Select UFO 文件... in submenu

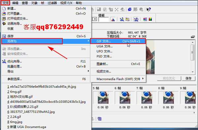118,51
